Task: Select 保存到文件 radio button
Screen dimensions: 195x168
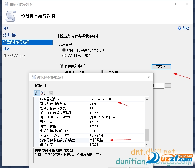Action: point(62,66)
